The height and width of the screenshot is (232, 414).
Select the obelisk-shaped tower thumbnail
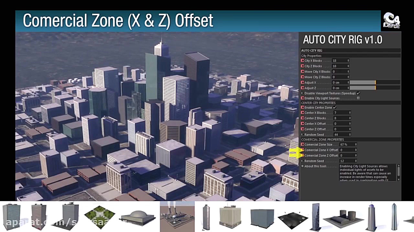coord(394,217)
